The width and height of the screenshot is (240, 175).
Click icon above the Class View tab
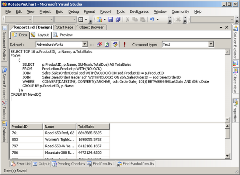pos(235,63)
